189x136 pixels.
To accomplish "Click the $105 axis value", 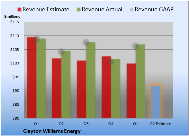I will point(14,50).
